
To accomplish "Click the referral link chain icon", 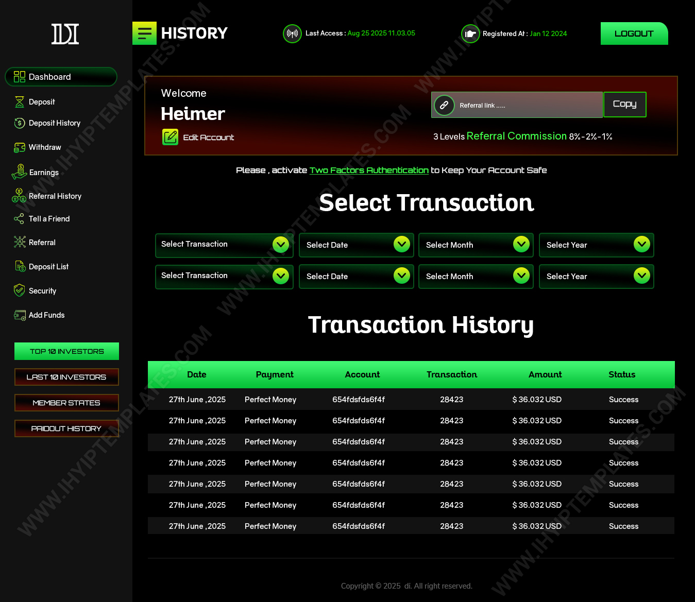I will [x=444, y=105].
